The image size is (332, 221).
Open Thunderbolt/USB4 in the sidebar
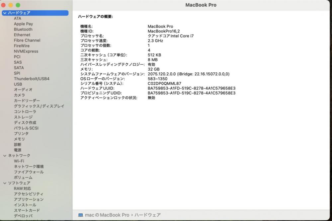click(32, 79)
